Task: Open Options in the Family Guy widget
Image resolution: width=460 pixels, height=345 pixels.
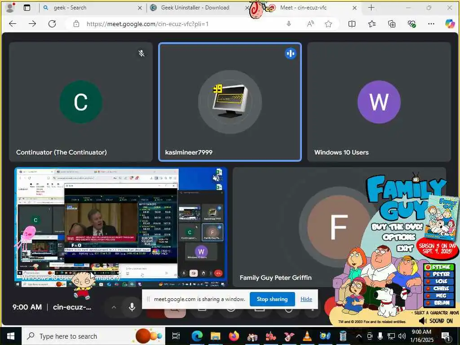Action: pyautogui.click(x=399, y=237)
